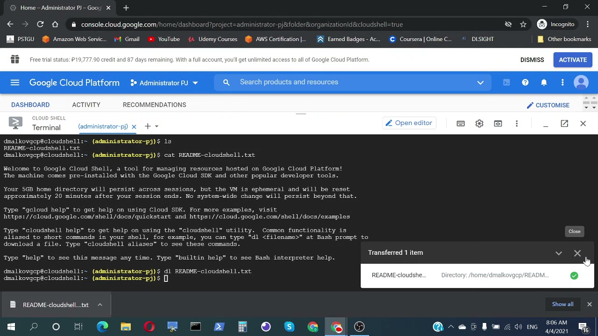This screenshot has height=336, width=598.
Task: Open the notifications bell icon
Action: click(544, 83)
